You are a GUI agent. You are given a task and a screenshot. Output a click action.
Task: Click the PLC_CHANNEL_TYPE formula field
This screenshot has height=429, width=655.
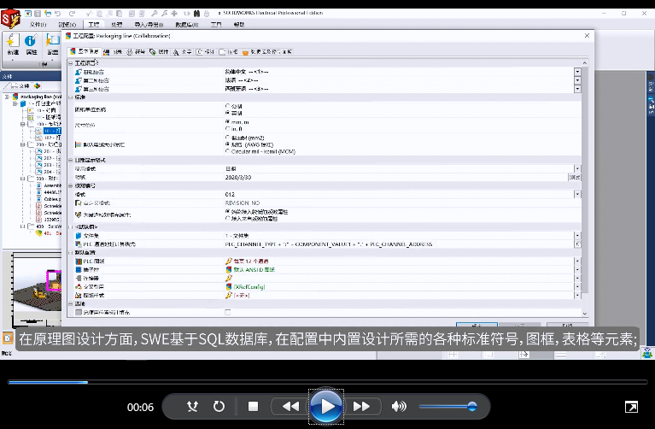click(399, 244)
